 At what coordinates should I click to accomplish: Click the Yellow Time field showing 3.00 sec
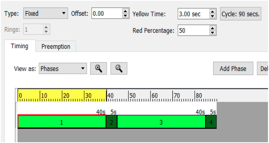[194, 14]
